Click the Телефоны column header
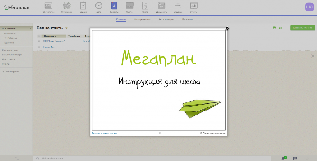This screenshot has width=317, height=161. 74,36
